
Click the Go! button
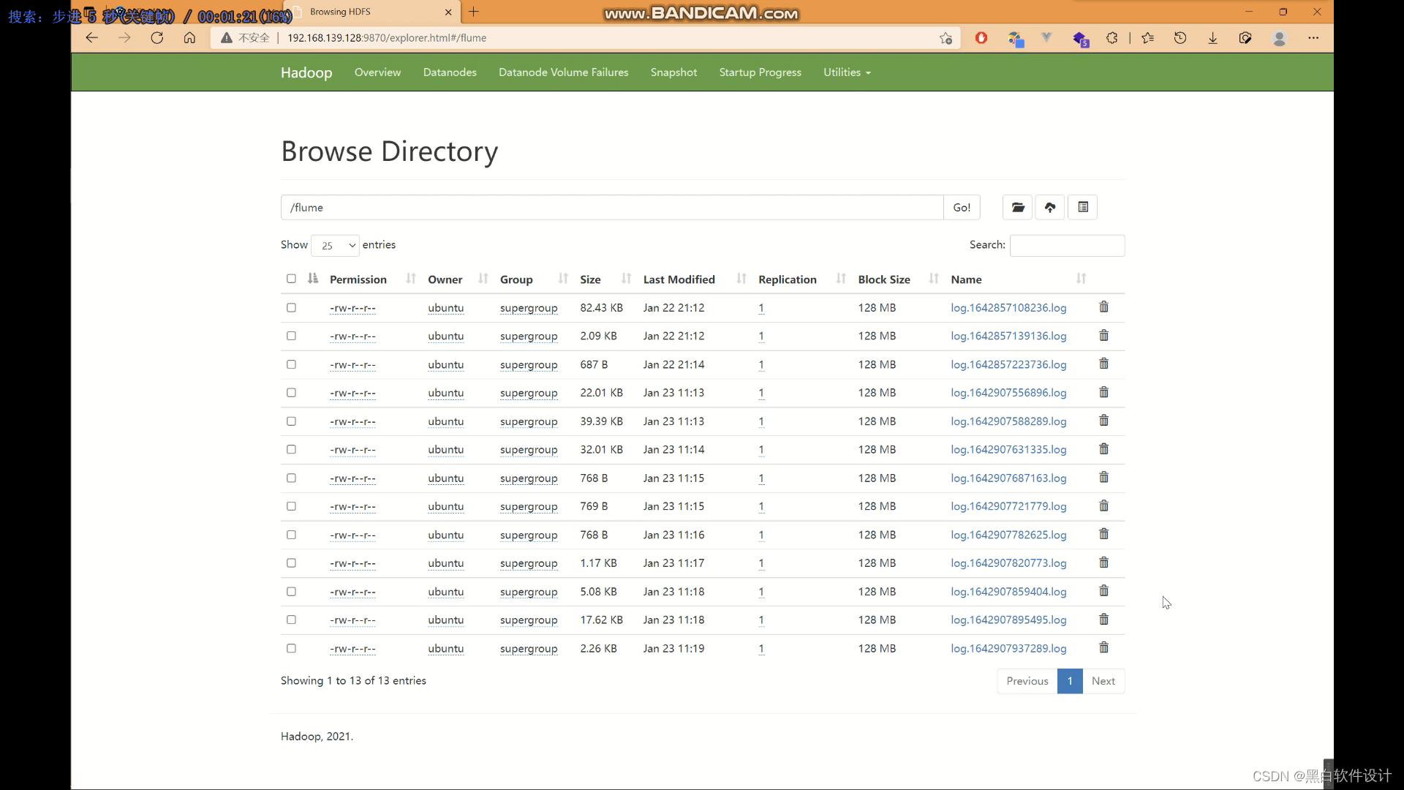(962, 206)
